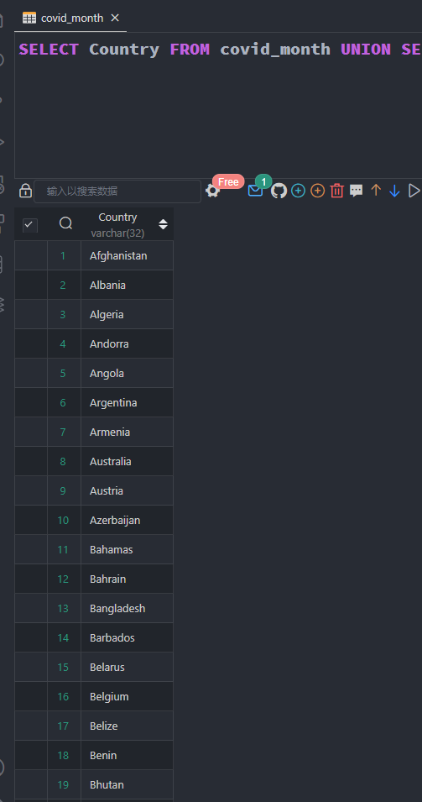
Task: Select the Algeria cell
Action: tap(128, 315)
